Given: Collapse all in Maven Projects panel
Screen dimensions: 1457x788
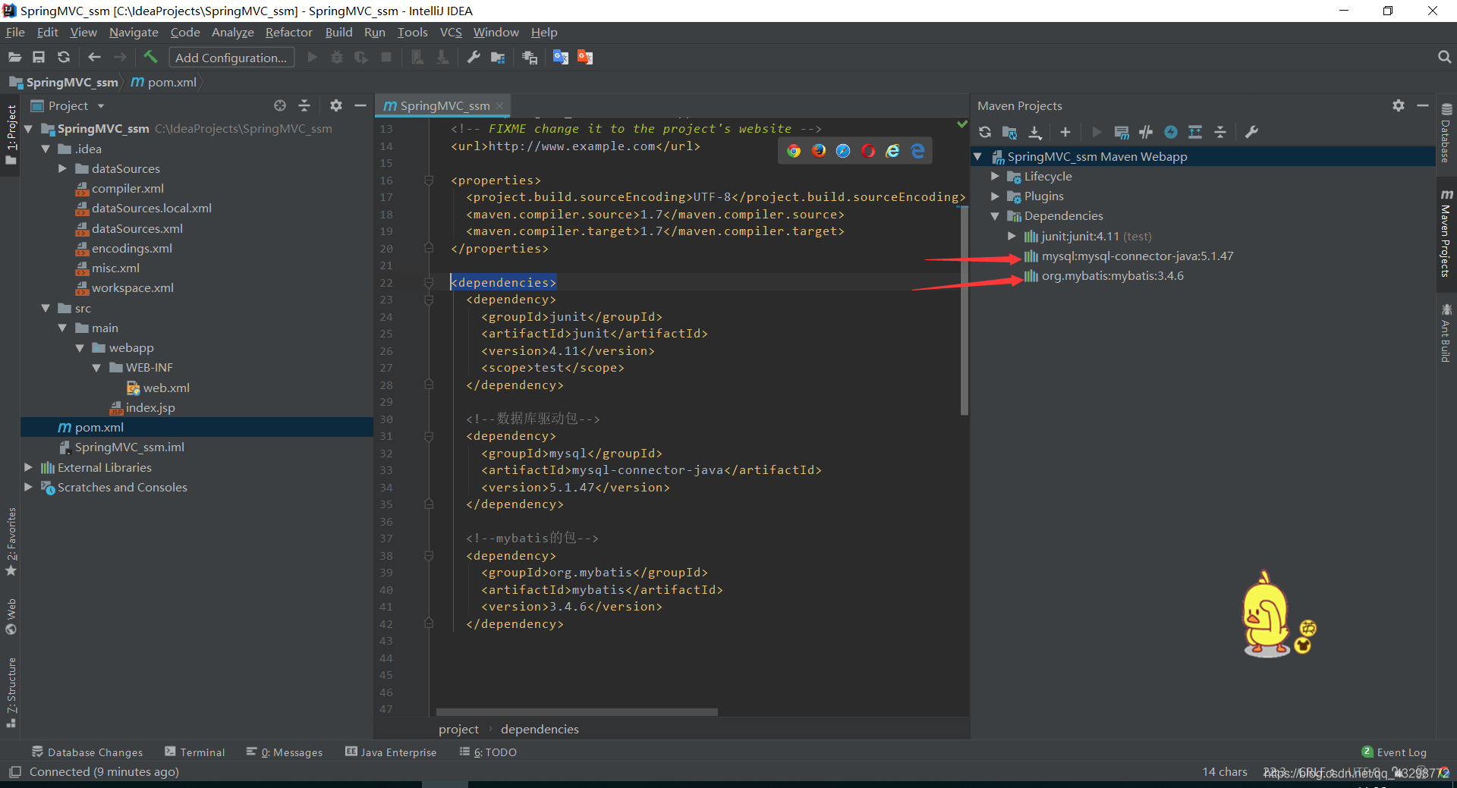Looking at the screenshot, I should [1220, 132].
